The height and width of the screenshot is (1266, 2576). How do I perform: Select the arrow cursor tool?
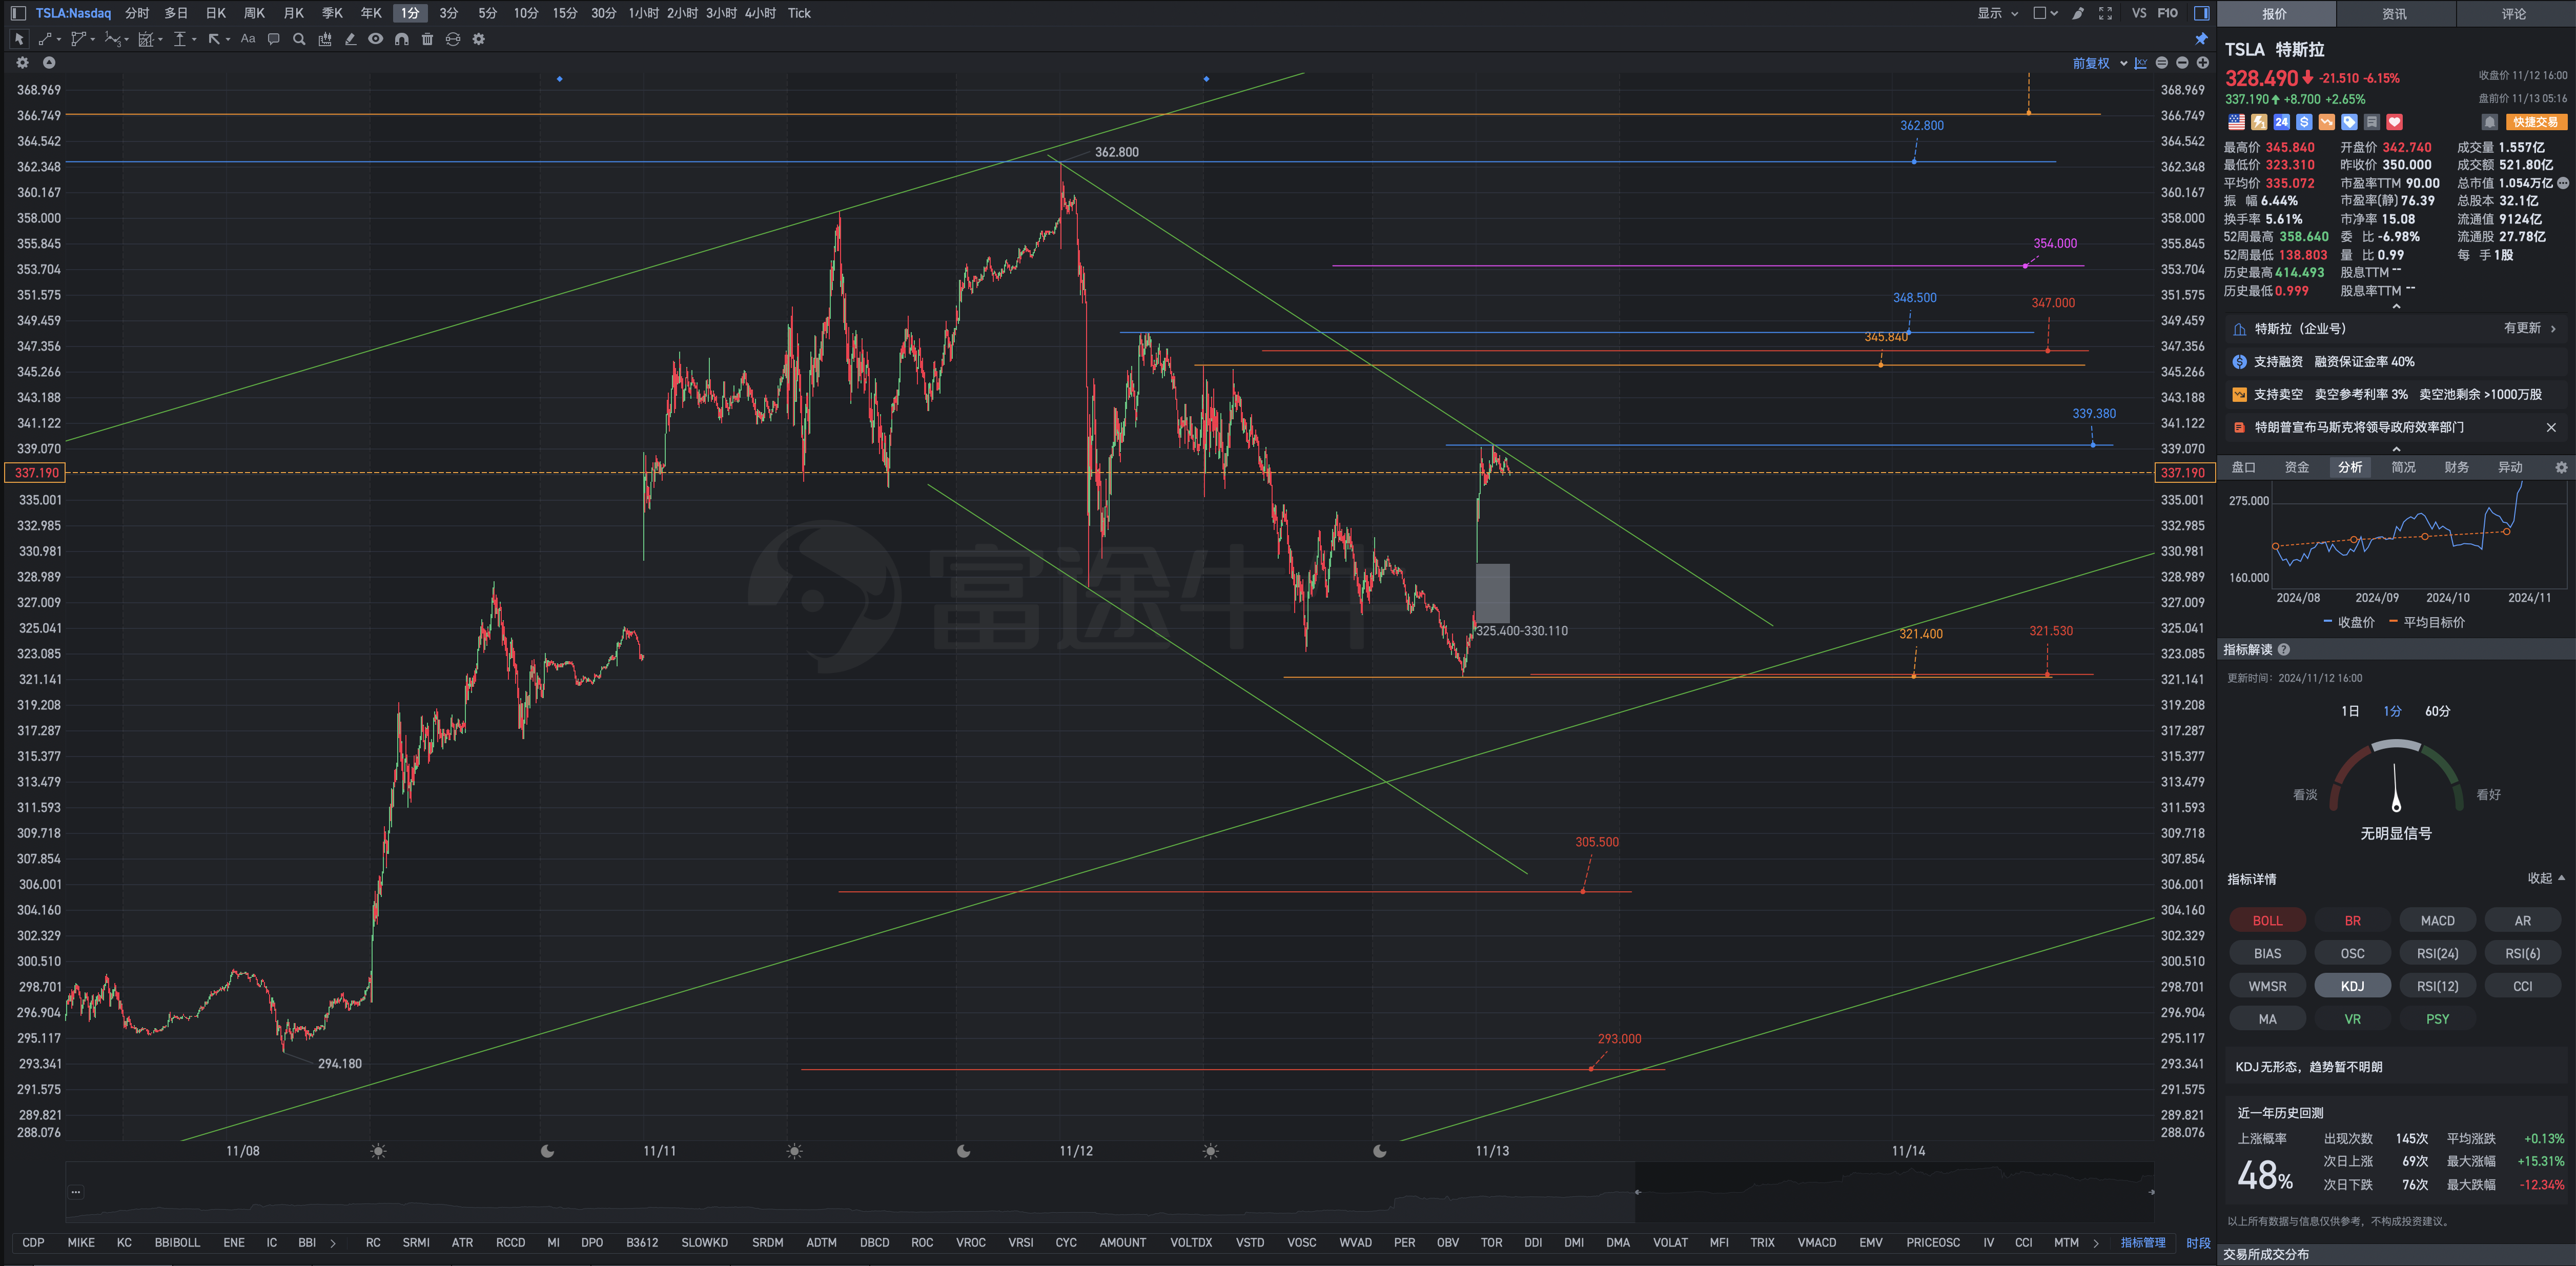[19, 39]
